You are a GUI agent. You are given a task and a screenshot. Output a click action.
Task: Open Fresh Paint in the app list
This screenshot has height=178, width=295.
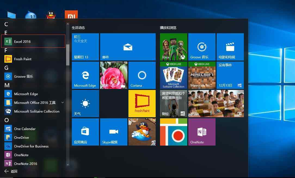[x=33, y=59]
